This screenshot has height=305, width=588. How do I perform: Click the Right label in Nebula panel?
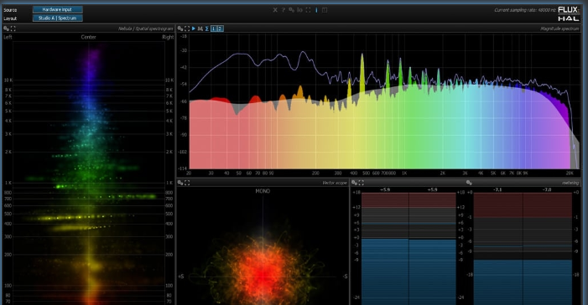[x=168, y=37]
